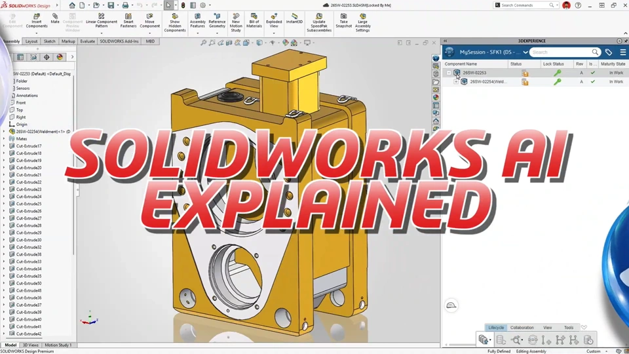629x354 pixels.
Task: Collapse the 3DEXPERIENCE panel chevron
Action: [x=446, y=41]
